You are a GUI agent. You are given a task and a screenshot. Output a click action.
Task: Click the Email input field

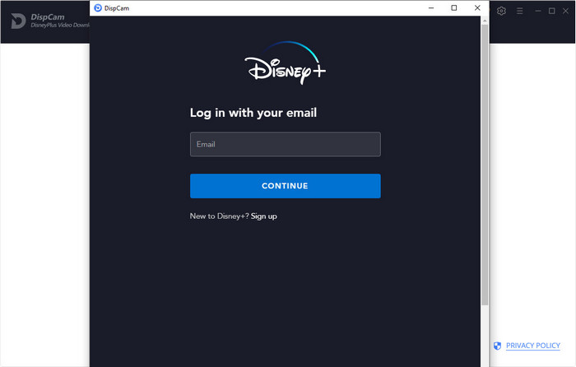285,144
